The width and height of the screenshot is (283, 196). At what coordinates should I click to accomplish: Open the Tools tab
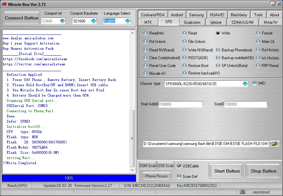(258, 15)
